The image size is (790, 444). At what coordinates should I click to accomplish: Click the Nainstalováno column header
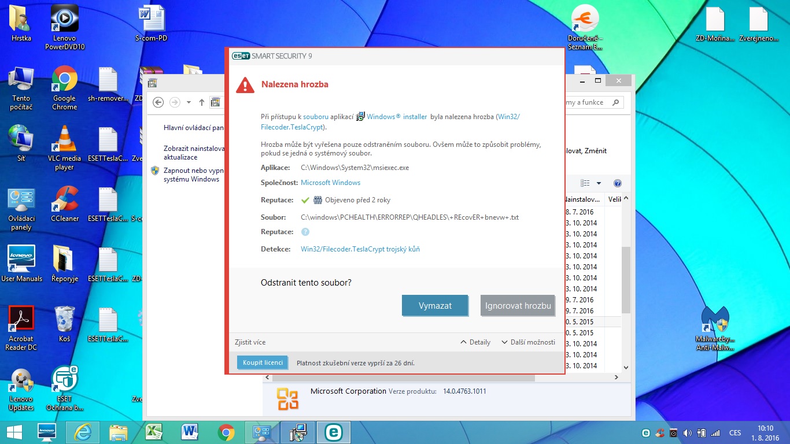click(x=583, y=200)
